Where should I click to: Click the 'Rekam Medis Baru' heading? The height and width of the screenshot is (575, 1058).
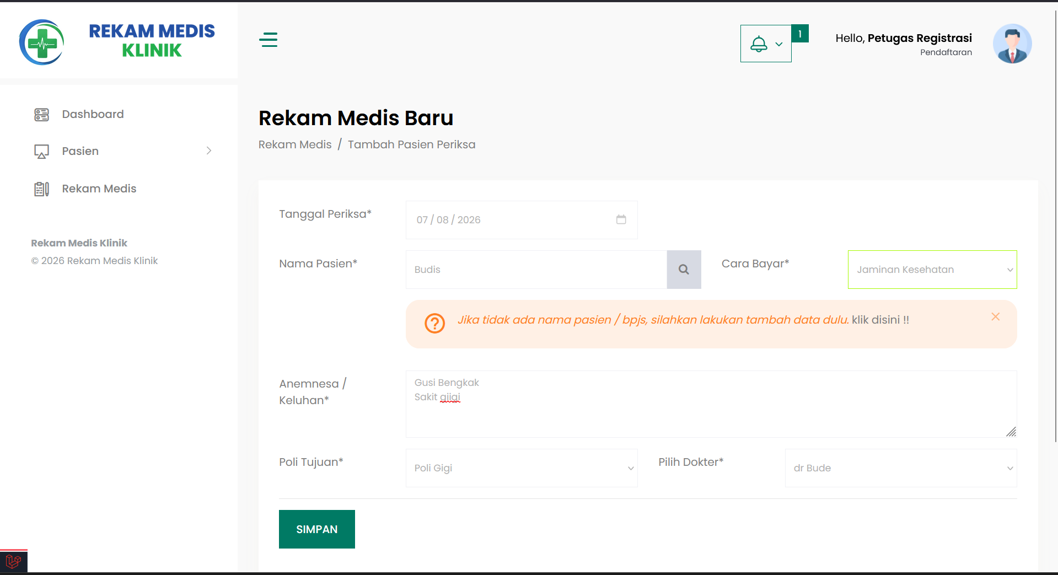(356, 118)
